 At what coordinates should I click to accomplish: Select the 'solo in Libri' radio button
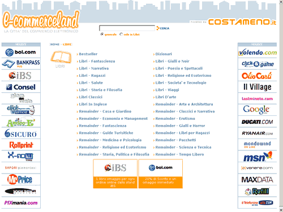click(x=121, y=34)
